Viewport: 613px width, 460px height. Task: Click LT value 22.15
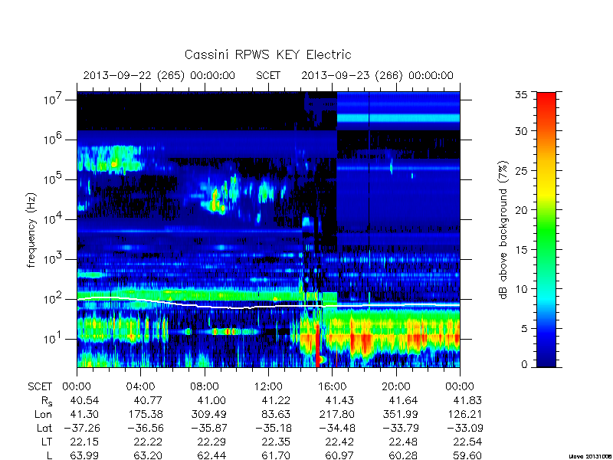[84, 442]
